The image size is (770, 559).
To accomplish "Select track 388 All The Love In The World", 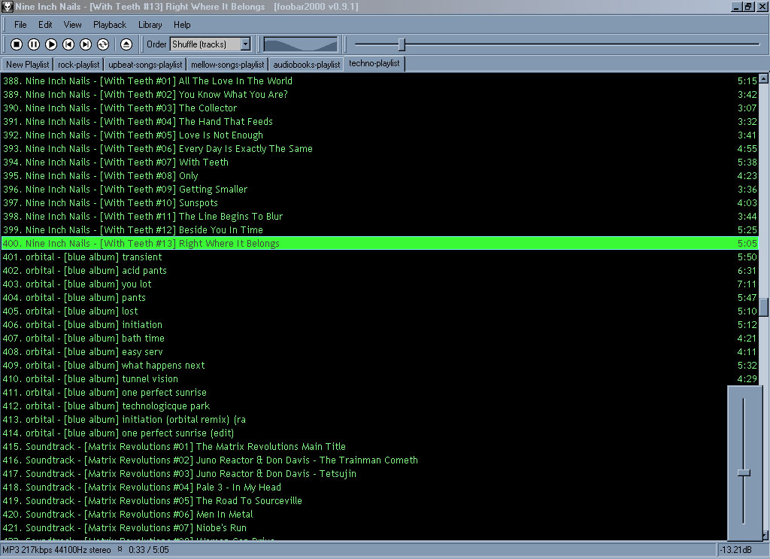I will click(379, 81).
